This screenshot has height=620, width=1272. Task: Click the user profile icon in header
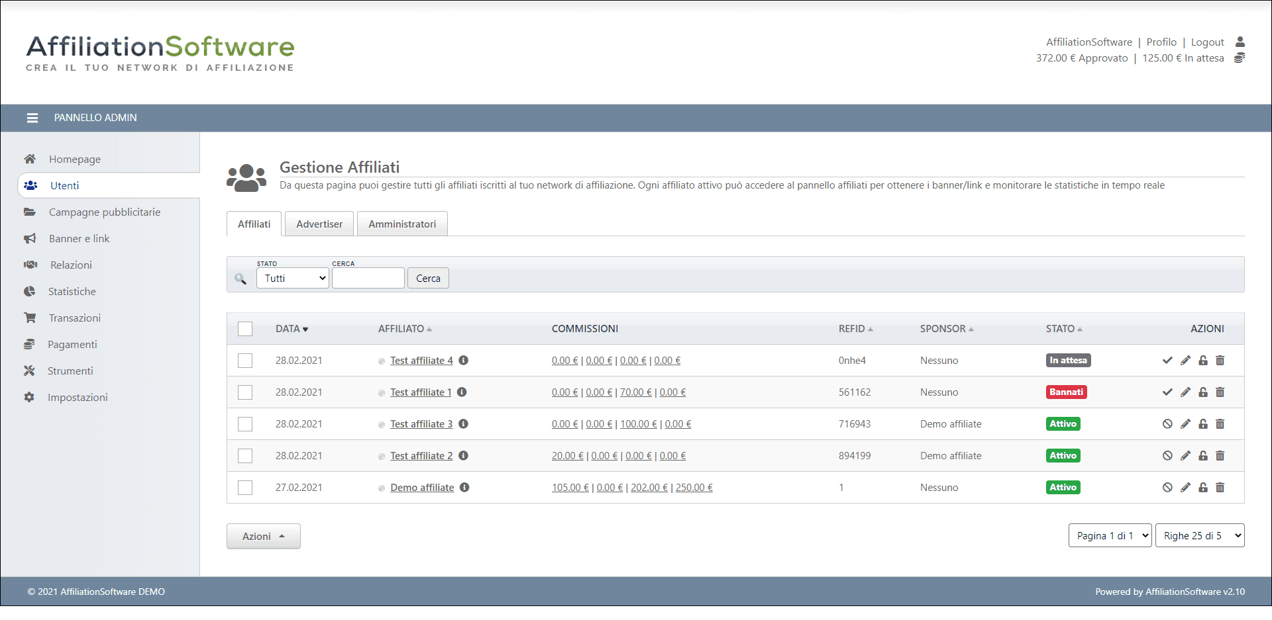point(1240,42)
